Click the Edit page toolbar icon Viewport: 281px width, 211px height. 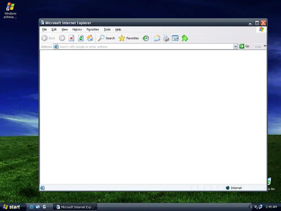[175, 38]
